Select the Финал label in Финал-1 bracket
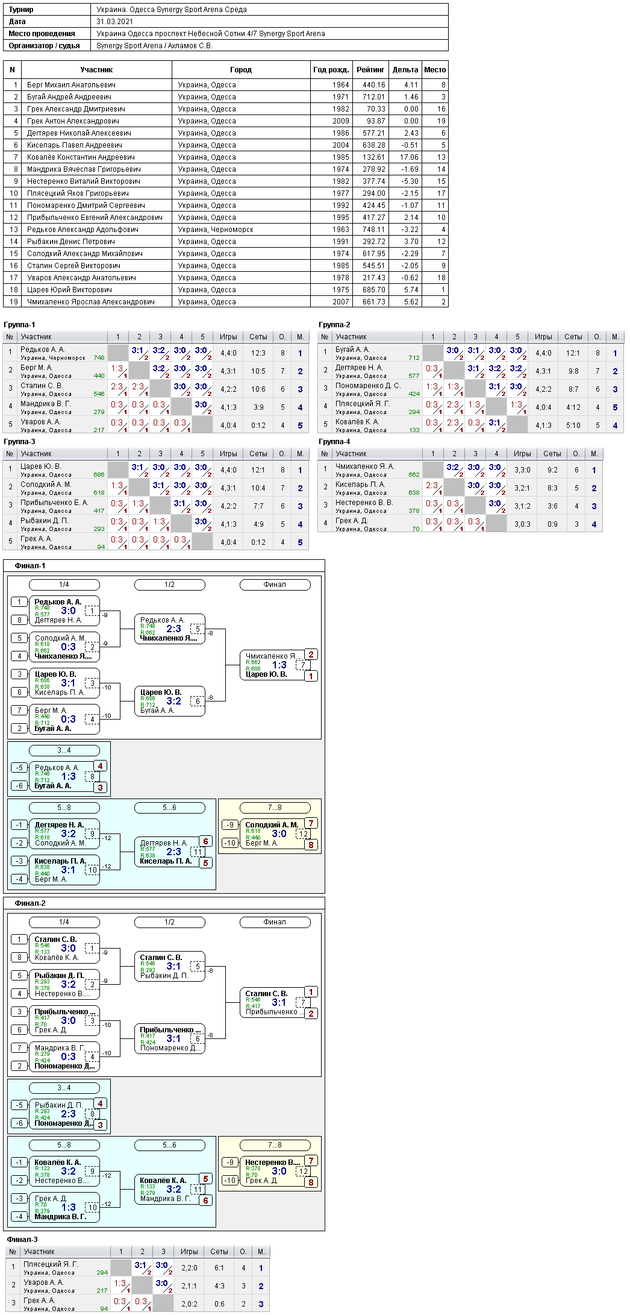This screenshot has height=1315, width=630. click(x=275, y=585)
